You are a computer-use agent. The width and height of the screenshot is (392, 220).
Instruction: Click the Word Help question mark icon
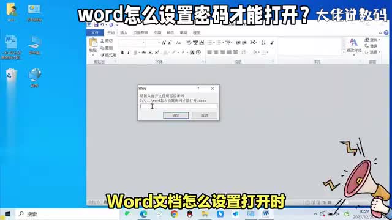386,32
